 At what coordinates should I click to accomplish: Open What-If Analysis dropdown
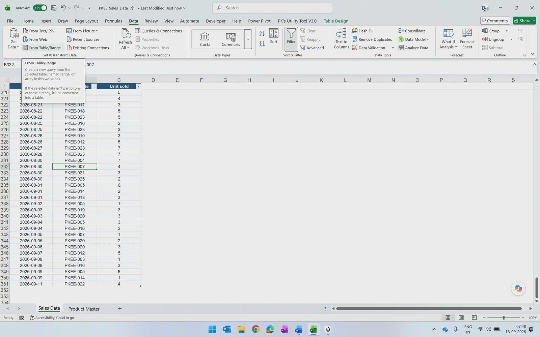pyautogui.click(x=448, y=39)
